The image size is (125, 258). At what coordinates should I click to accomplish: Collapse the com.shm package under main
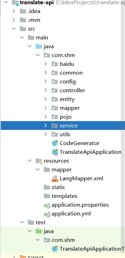click(38, 55)
